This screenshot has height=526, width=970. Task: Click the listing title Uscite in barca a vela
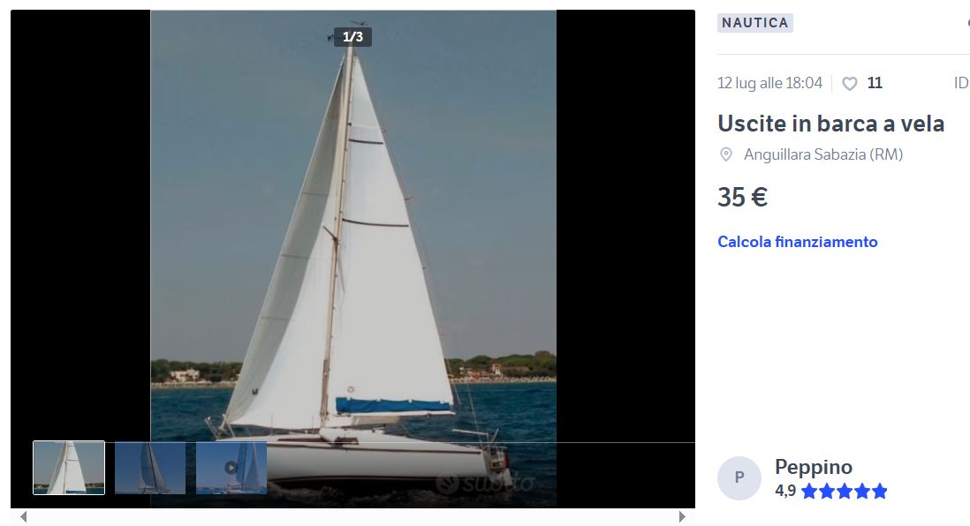click(830, 124)
